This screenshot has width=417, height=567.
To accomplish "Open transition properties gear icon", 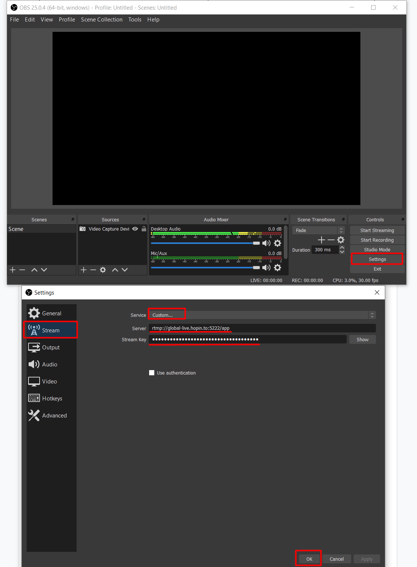I will click(341, 240).
